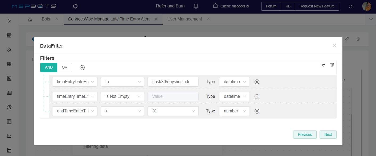The height and width of the screenshot is (156, 376).
Task: Open the notifications bell icon
Action: tap(196, 6)
